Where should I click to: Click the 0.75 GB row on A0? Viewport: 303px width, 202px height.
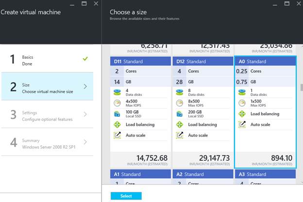point(265,82)
